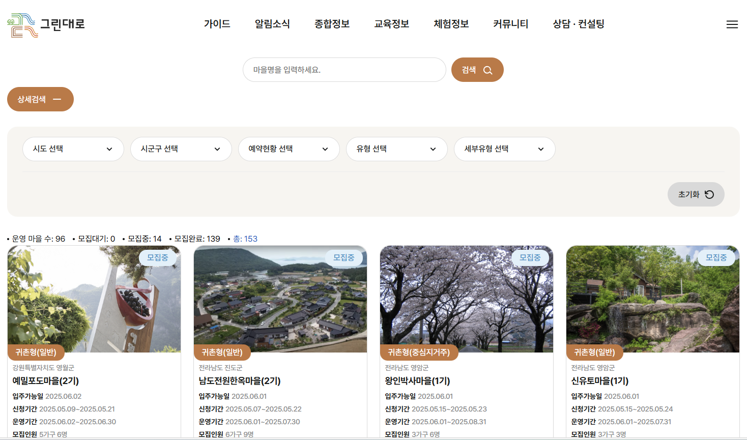Click the 초기화 reset button
Viewport: 747px width, 440px height.
point(696,194)
